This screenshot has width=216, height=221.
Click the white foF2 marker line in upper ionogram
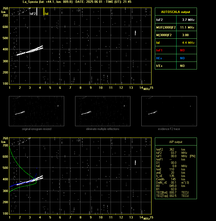[37, 11]
